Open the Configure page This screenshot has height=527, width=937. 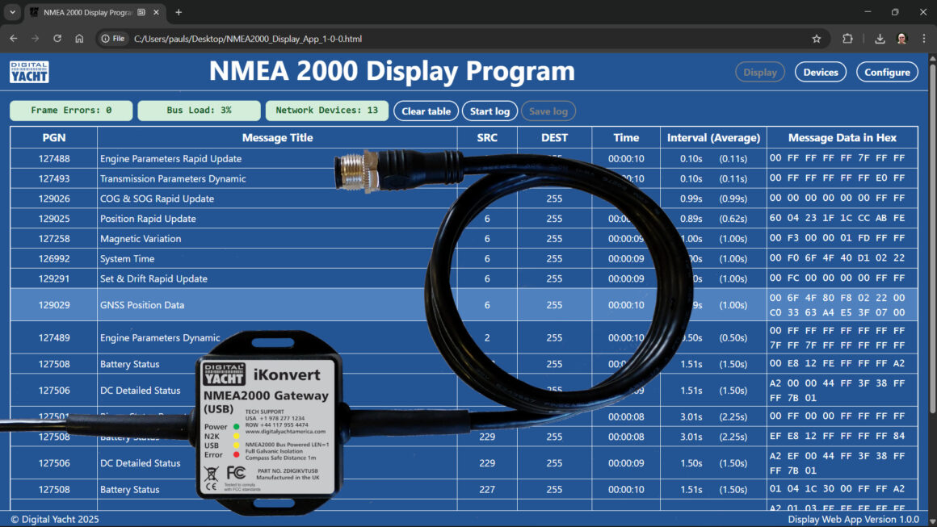pos(887,72)
